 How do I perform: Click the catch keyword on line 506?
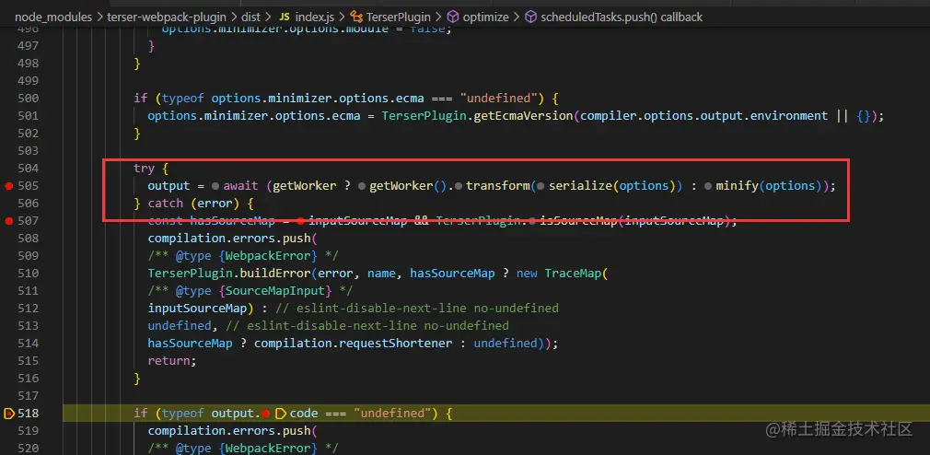[166, 204]
